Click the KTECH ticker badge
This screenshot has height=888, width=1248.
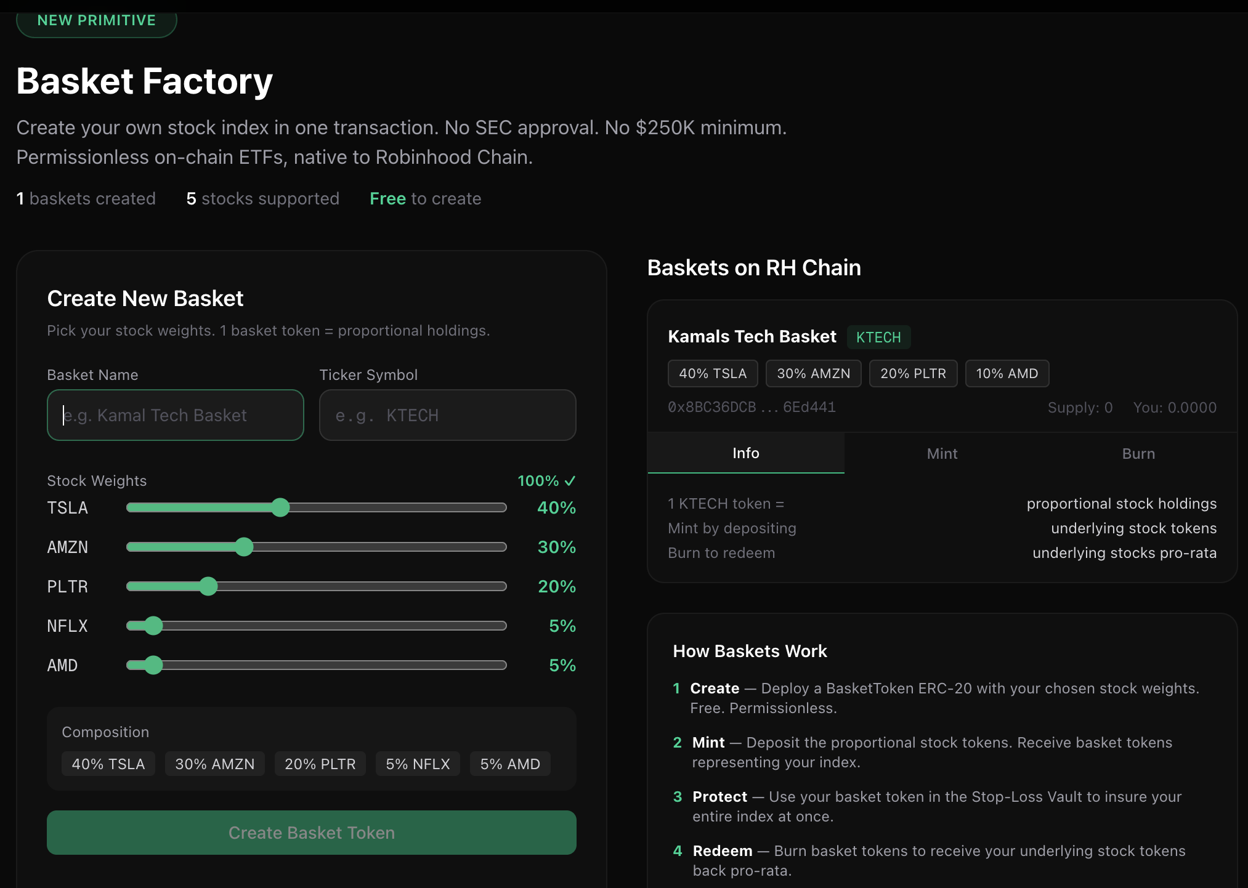pyautogui.click(x=878, y=337)
